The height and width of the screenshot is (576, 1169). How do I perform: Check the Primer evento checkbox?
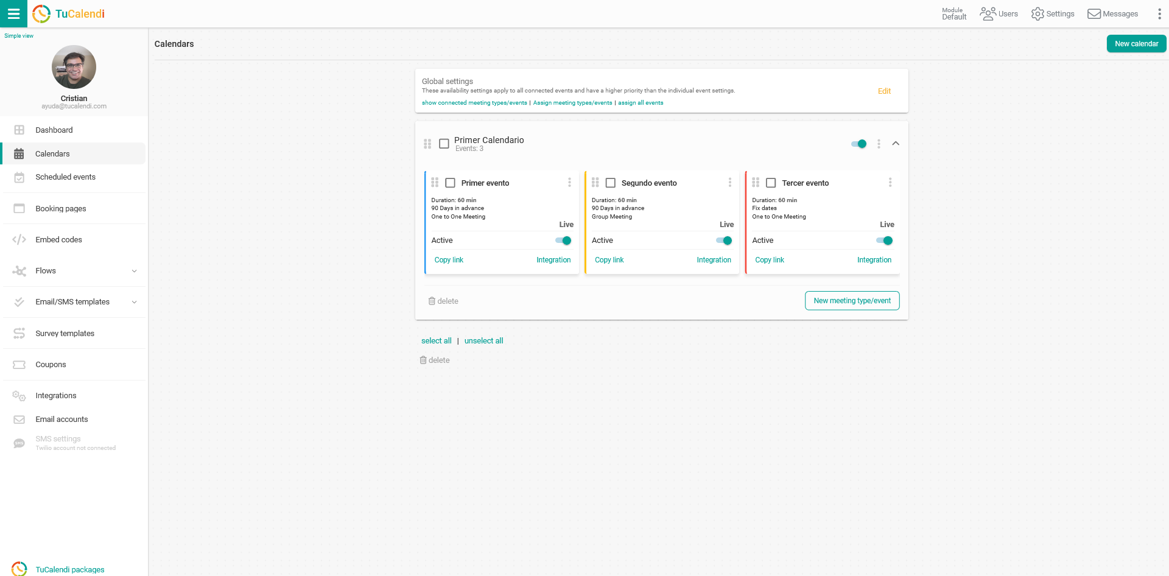pyautogui.click(x=451, y=183)
